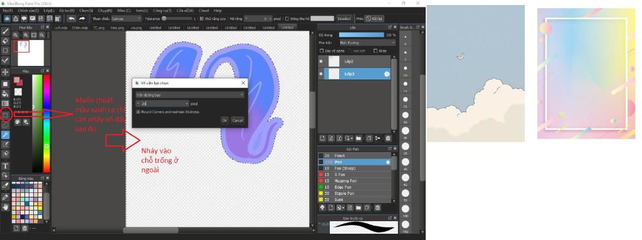Delete layer with the trash icon
The width and height of the screenshot is (642, 240).
pos(388,138)
